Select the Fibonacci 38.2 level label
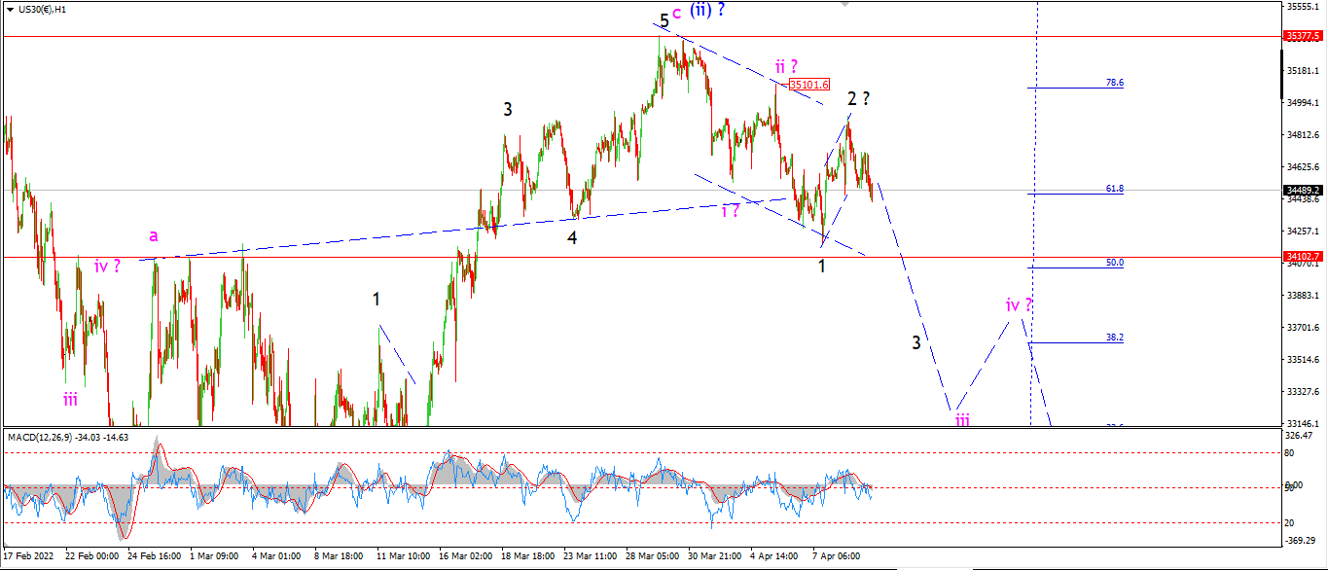Image resolution: width=1328 pixels, height=570 pixels. point(1115,338)
